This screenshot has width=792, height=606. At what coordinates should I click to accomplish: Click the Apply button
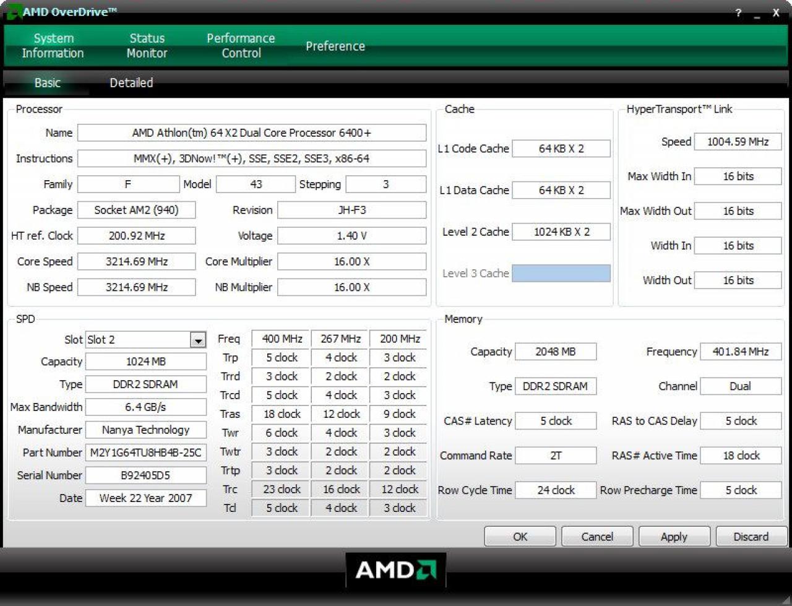click(x=674, y=537)
